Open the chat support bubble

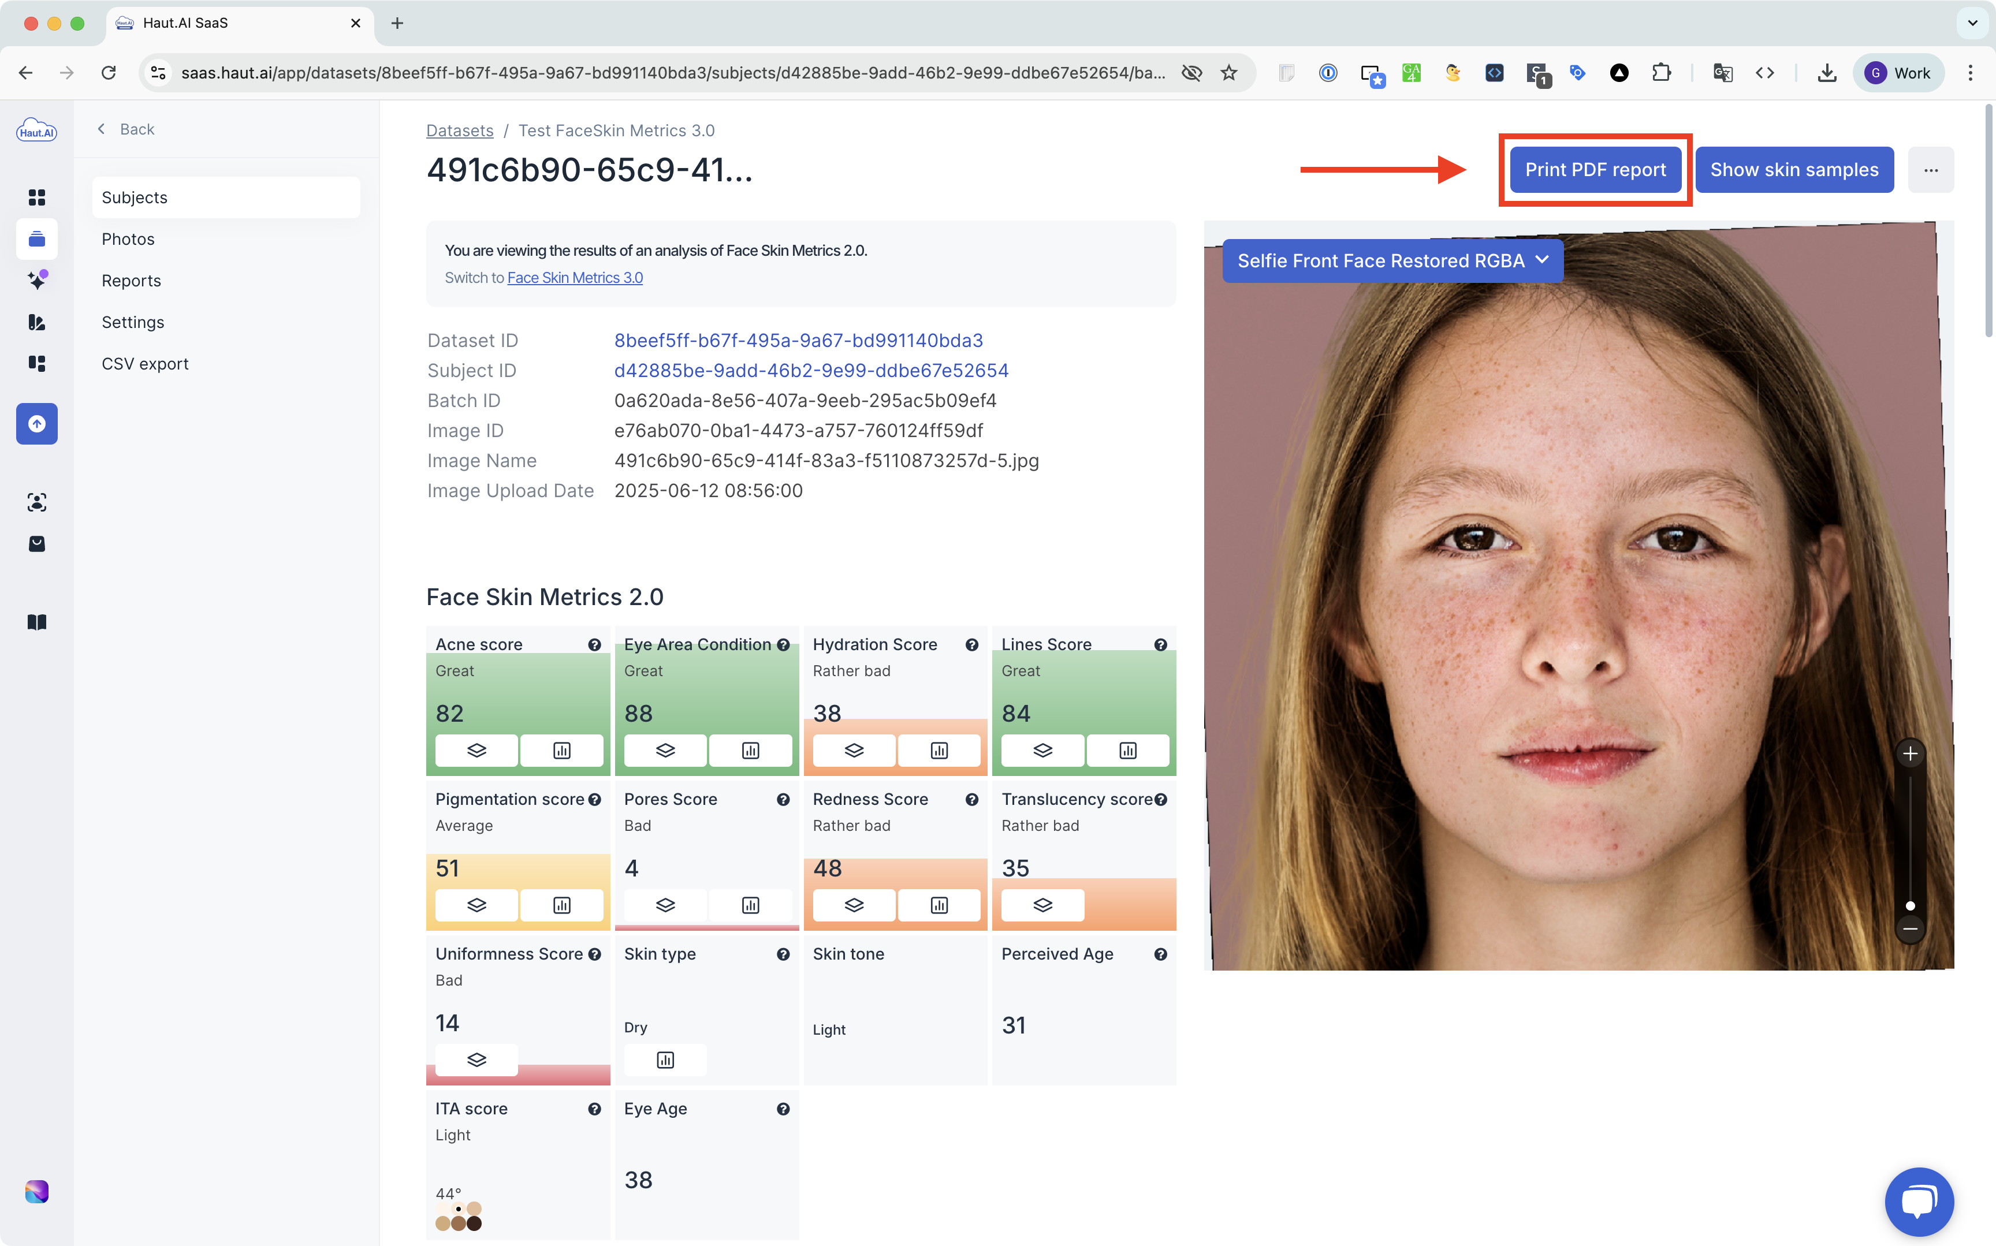click(1919, 1201)
